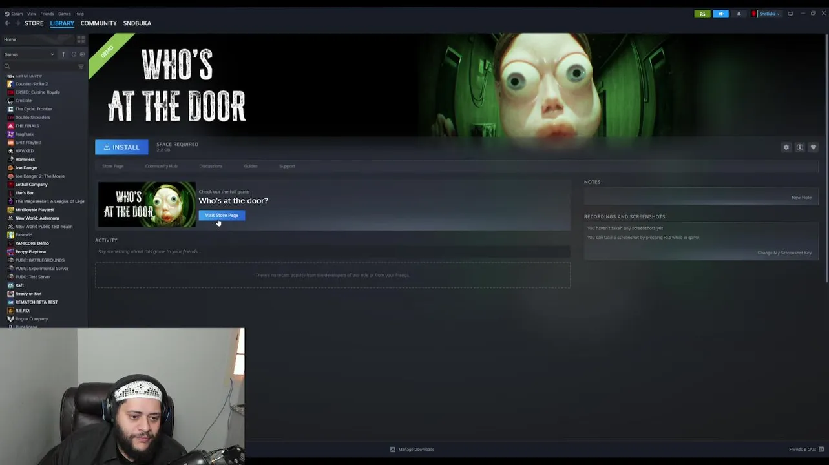Select MiniRoyale Playtest in the list
The width and height of the screenshot is (829, 465).
click(x=34, y=210)
